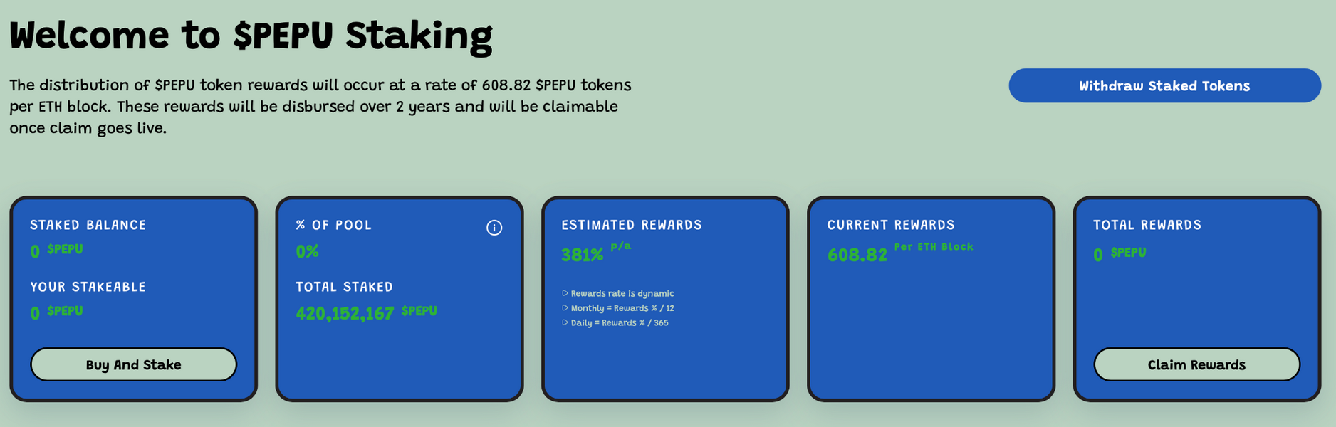Image resolution: width=1336 pixels, height=427 pixels.
Task: Click the Total Rewards heading
Action: click(x=1147, y=225)
